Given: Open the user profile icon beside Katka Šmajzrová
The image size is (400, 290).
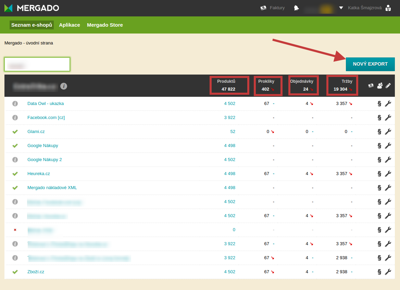Looking at the screenshot, I should [x=388, y=8].
